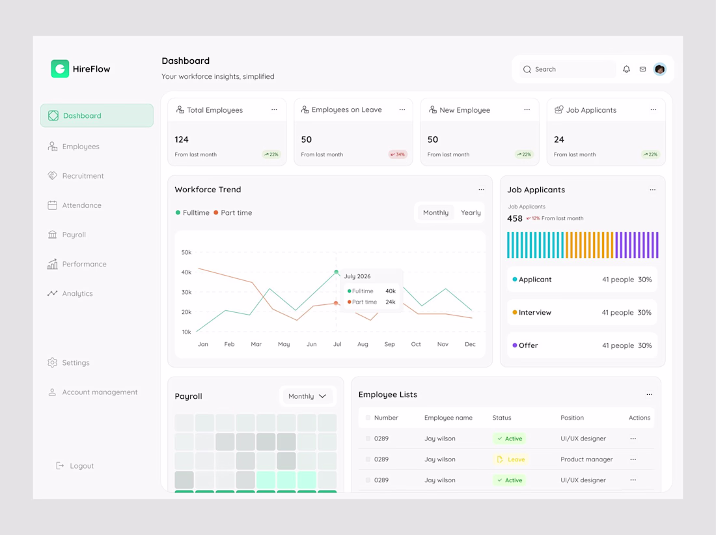Open New Employee card options menu
716x535 pixels.
click(527, 109)
